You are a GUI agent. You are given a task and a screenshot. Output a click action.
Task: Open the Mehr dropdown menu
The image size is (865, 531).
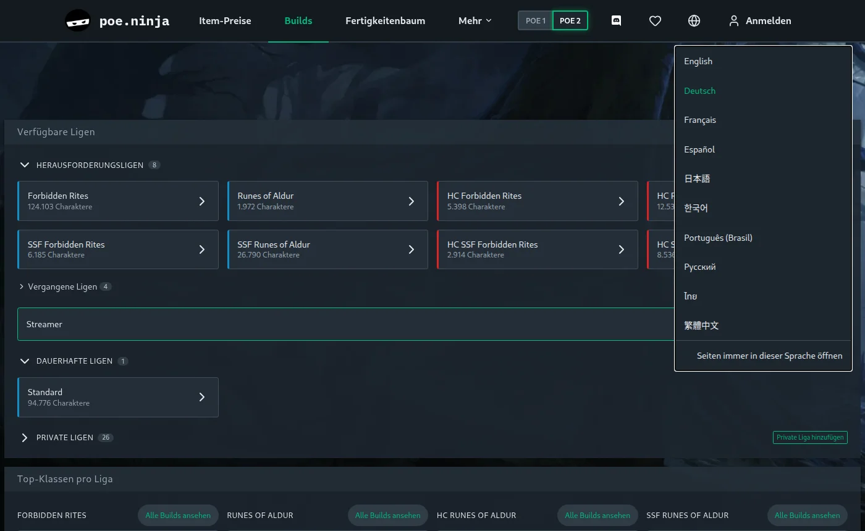click(475, 21)
